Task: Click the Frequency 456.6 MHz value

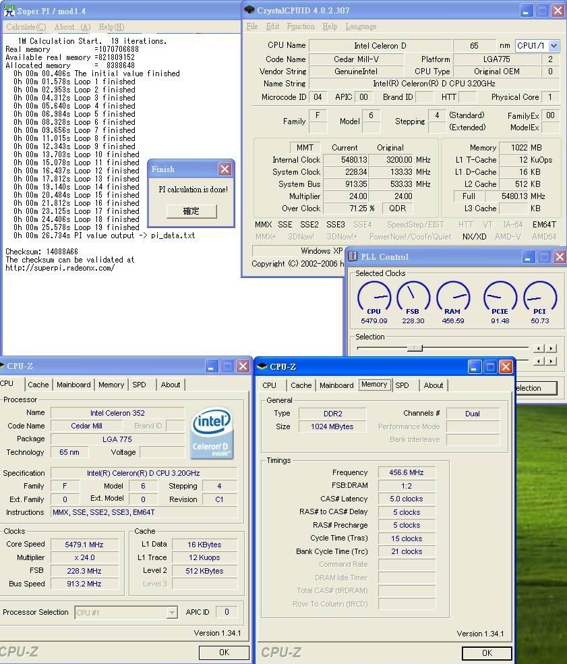Action: click(x=407, y=472)
